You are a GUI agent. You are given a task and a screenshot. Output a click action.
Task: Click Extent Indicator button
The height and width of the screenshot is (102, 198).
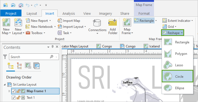coord(178,20)
